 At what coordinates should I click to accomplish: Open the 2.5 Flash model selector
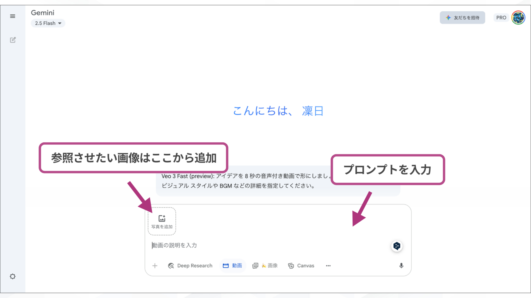pyautogui.click(x=48, y=23)
